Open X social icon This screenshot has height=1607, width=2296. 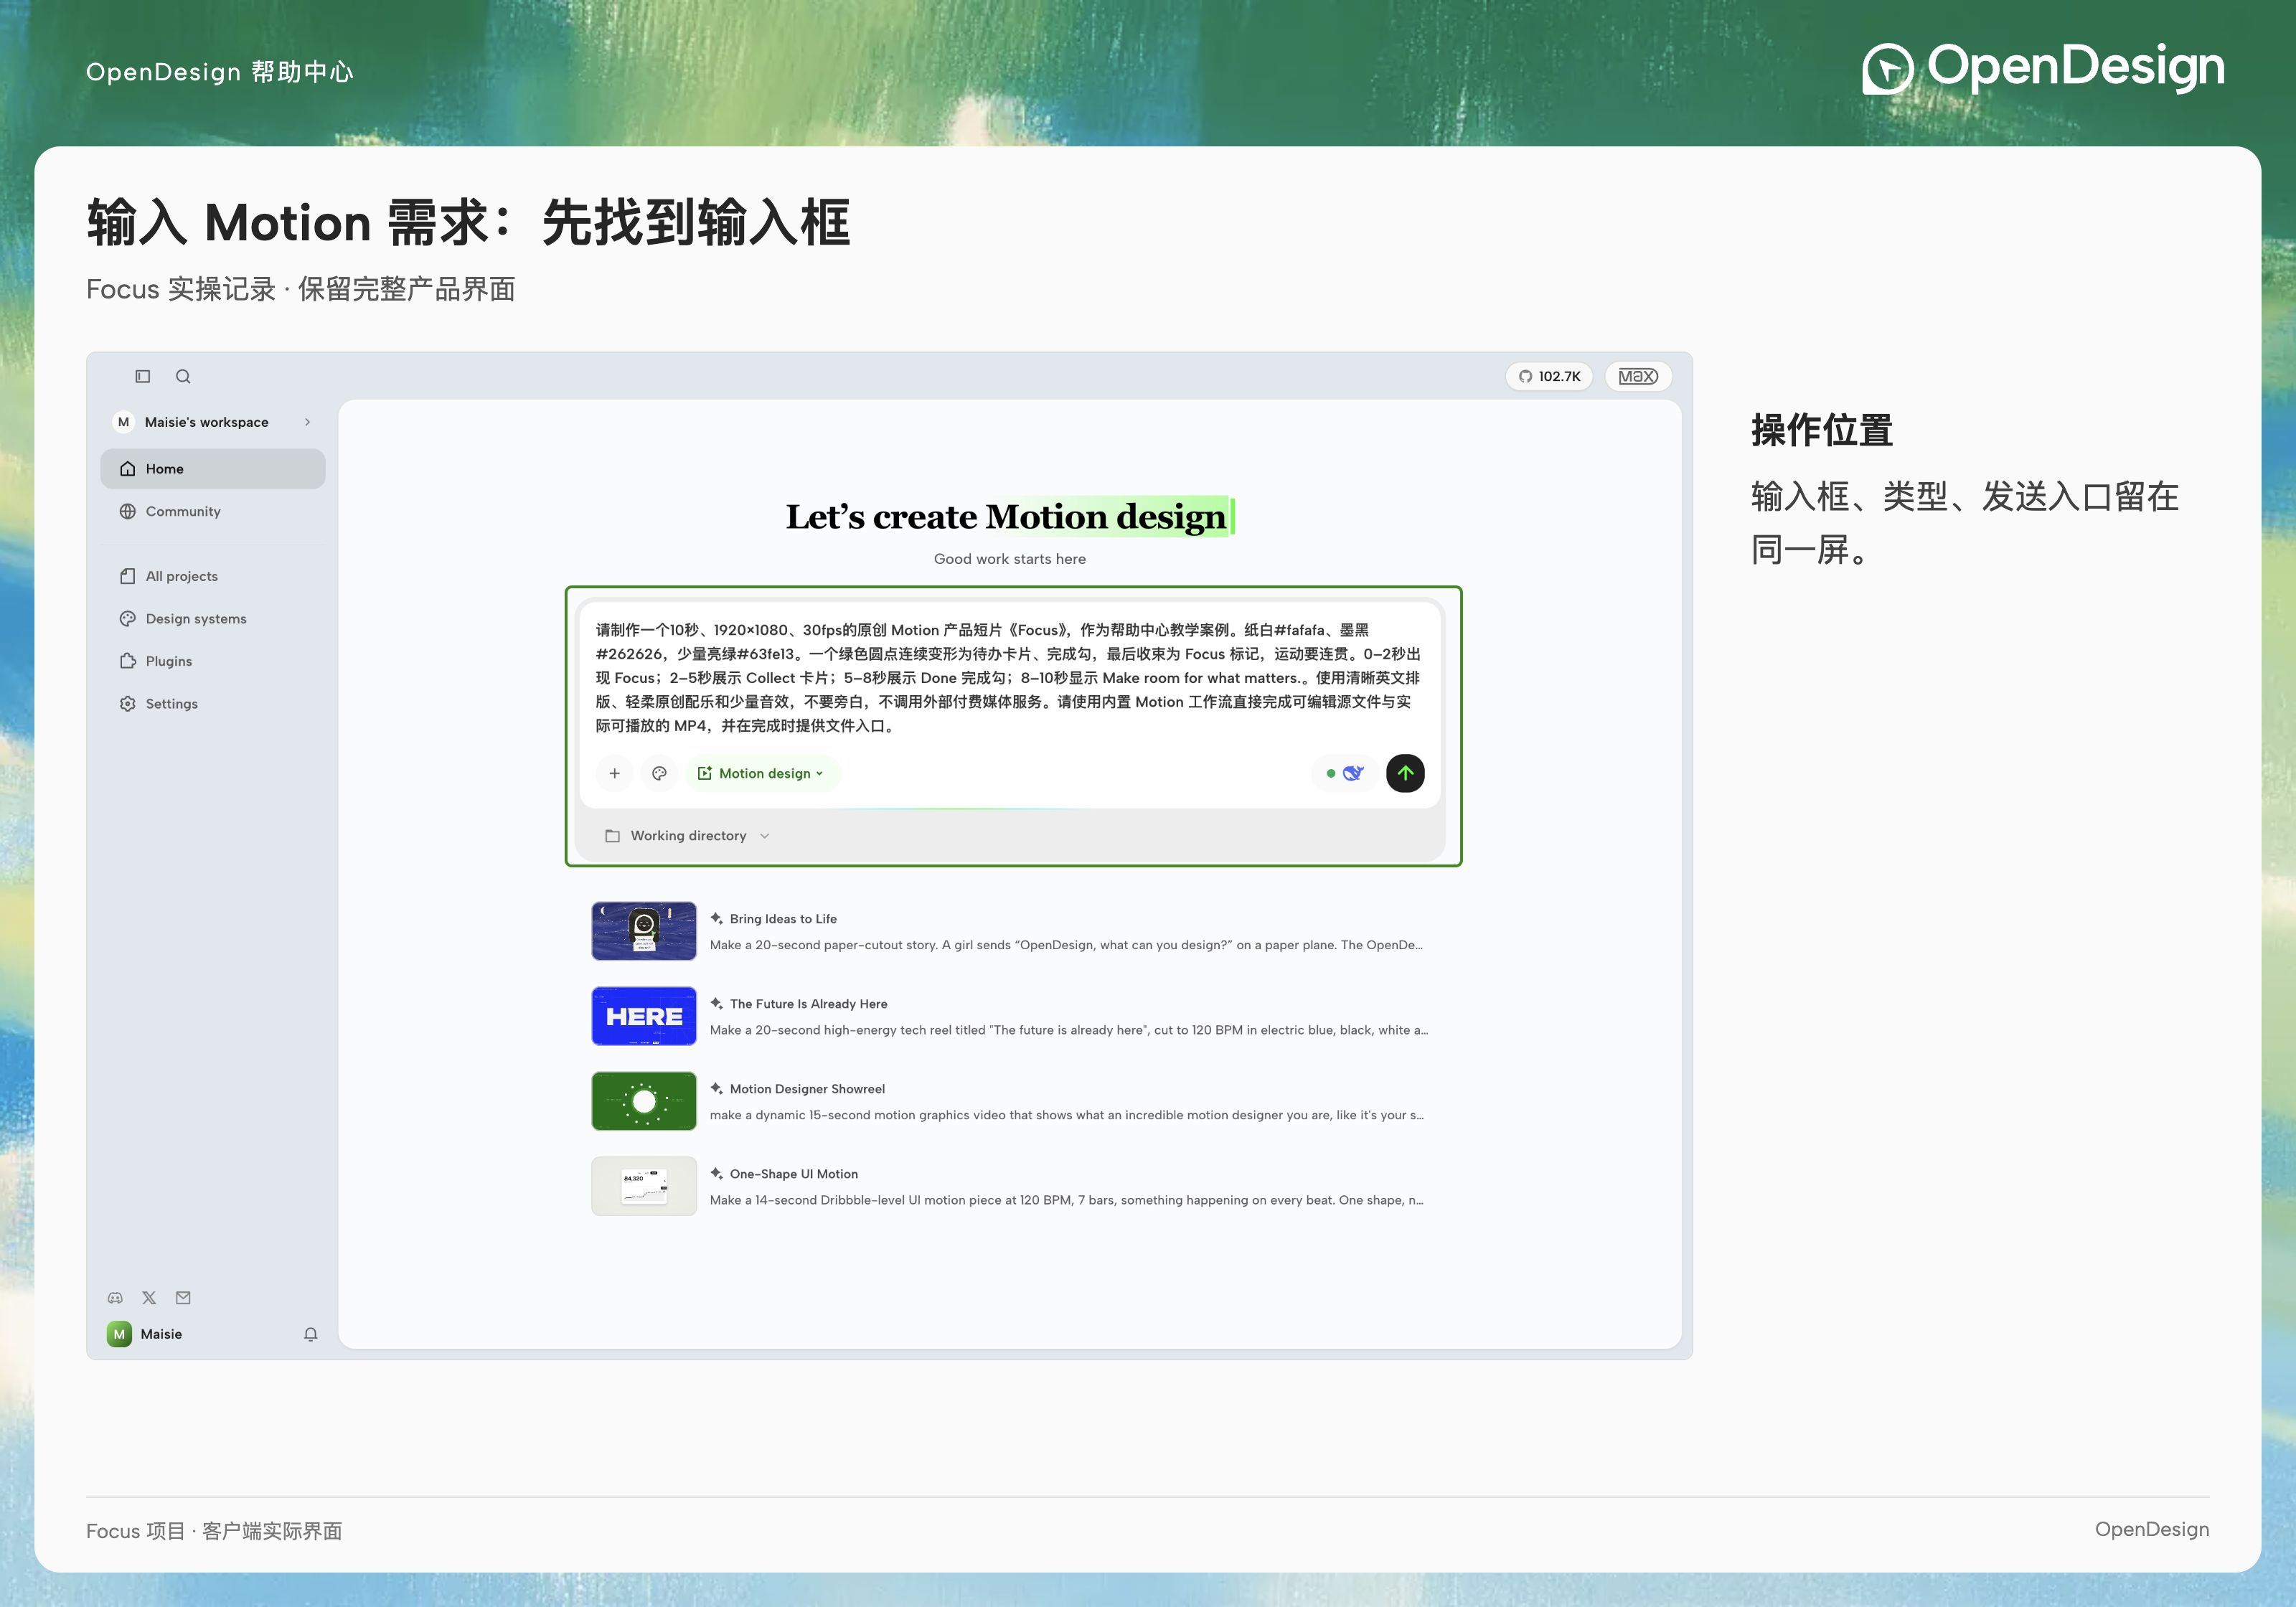(149, 1298)
